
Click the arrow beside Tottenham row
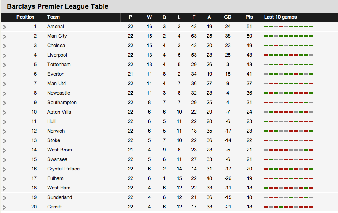pyautogui.click(x=5, y=65)
